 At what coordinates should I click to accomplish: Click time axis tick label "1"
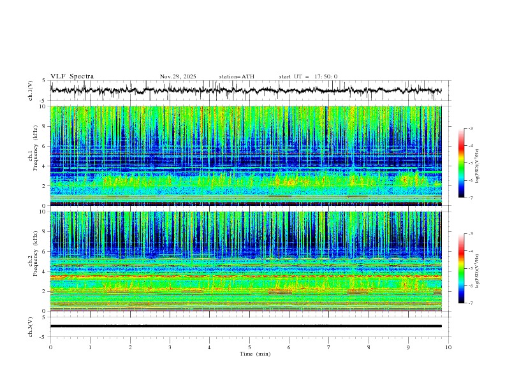(90, 347)
